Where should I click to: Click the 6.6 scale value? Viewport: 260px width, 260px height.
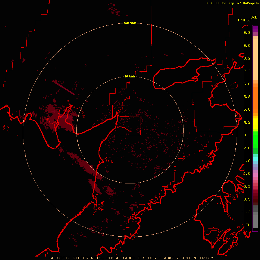(247, 84)
